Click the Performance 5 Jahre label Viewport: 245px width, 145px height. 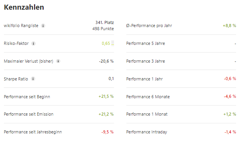(145, 43)
